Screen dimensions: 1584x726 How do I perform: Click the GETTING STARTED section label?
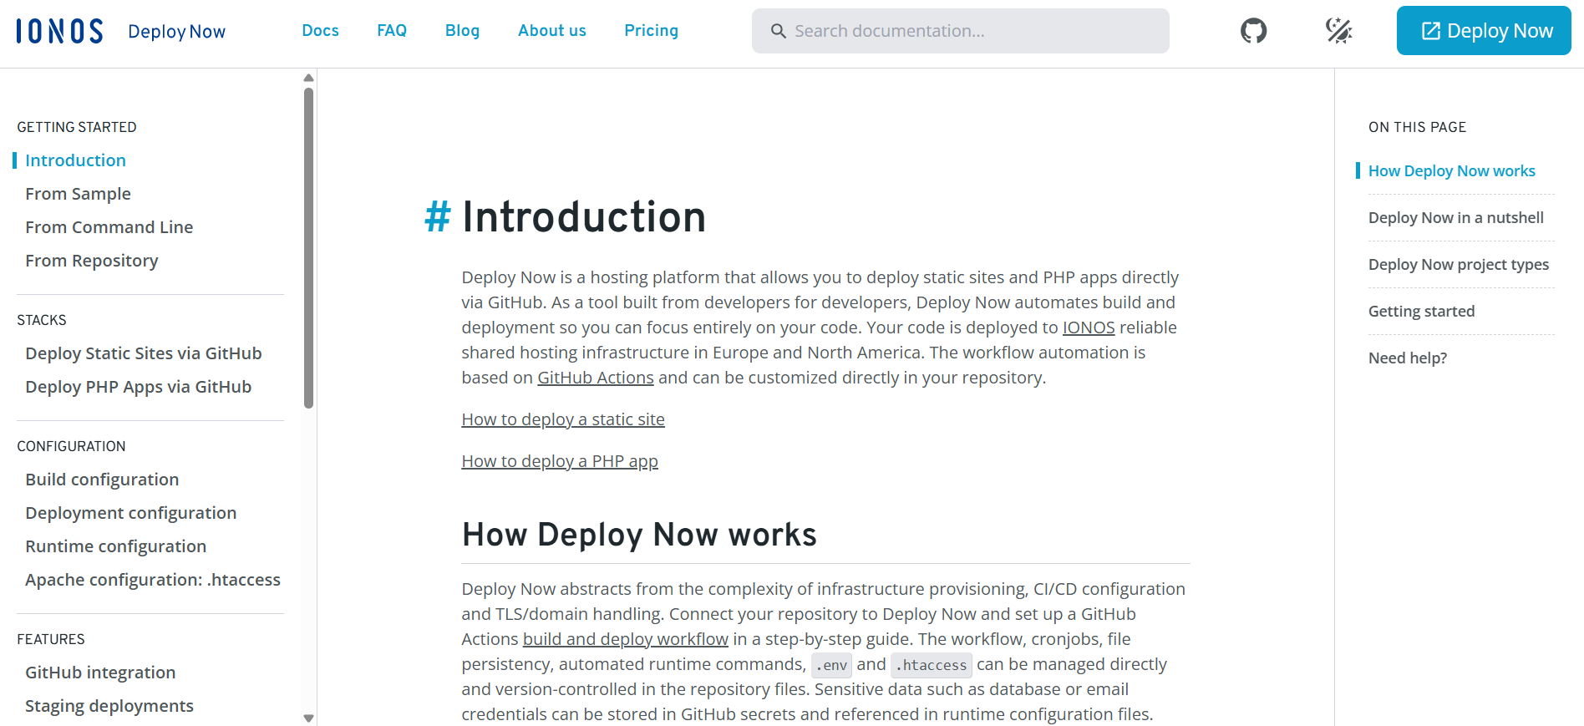tap(77, 127)
